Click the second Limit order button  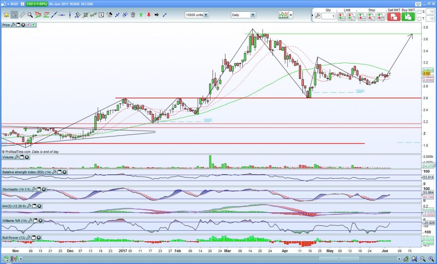click(352, 17)
